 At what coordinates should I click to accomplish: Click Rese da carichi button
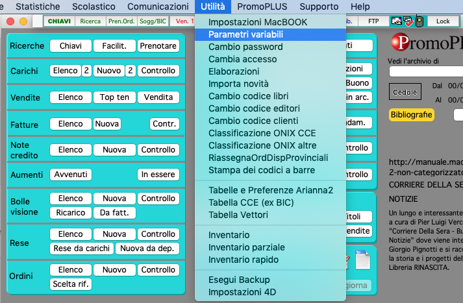point(81,248)
